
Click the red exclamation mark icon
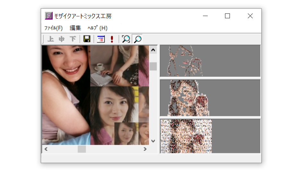click(112, 39)
